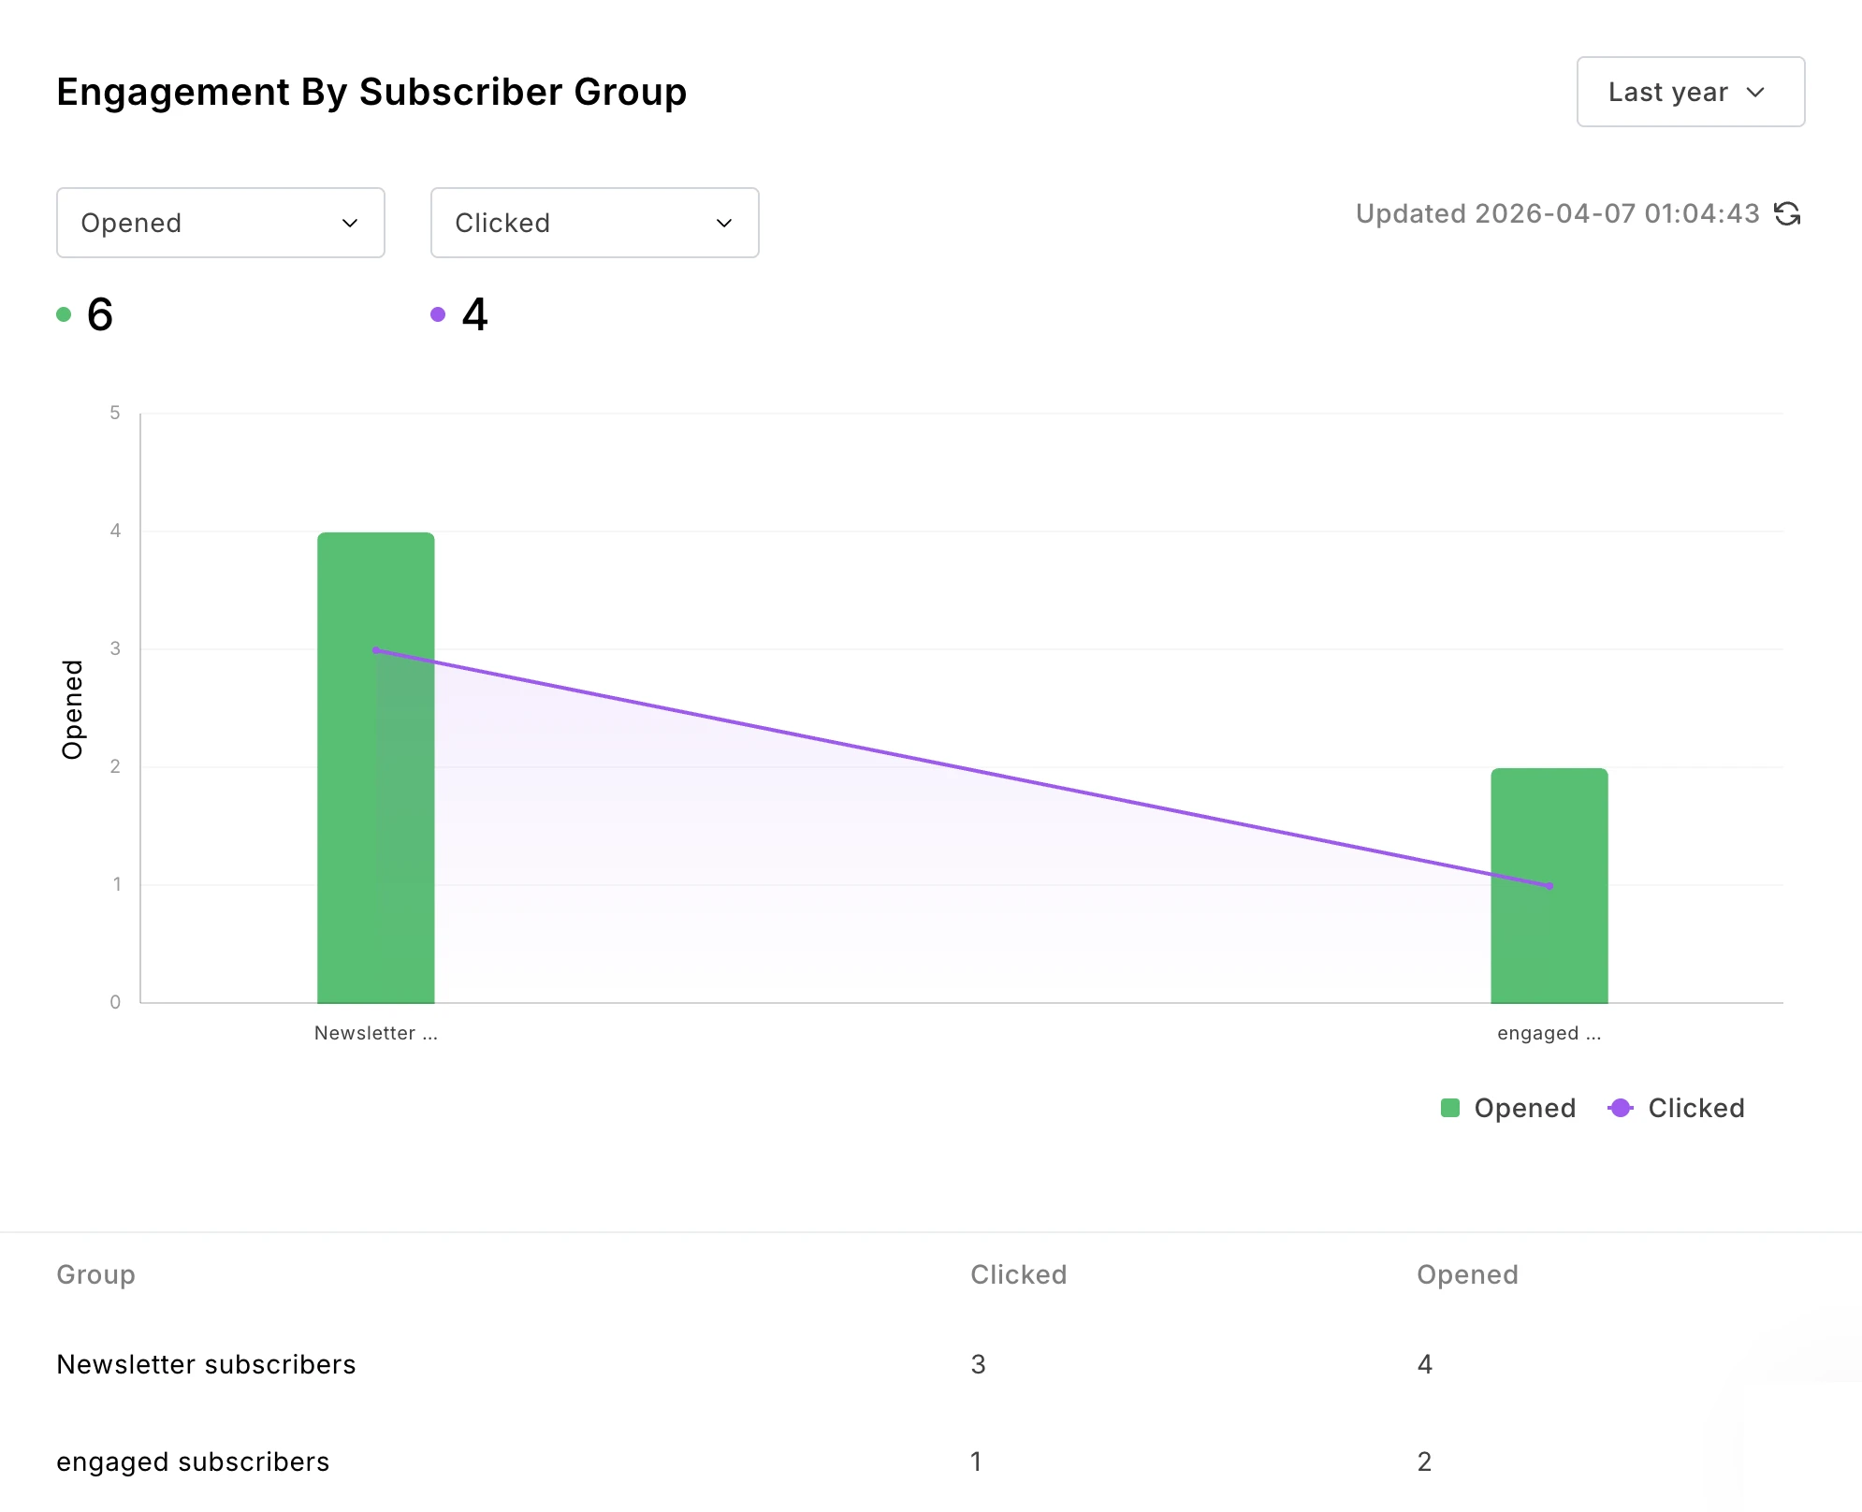Screen dimensions: 1862x1512
Task: Click the green dot beside the value 6
Action: [63, 314]
